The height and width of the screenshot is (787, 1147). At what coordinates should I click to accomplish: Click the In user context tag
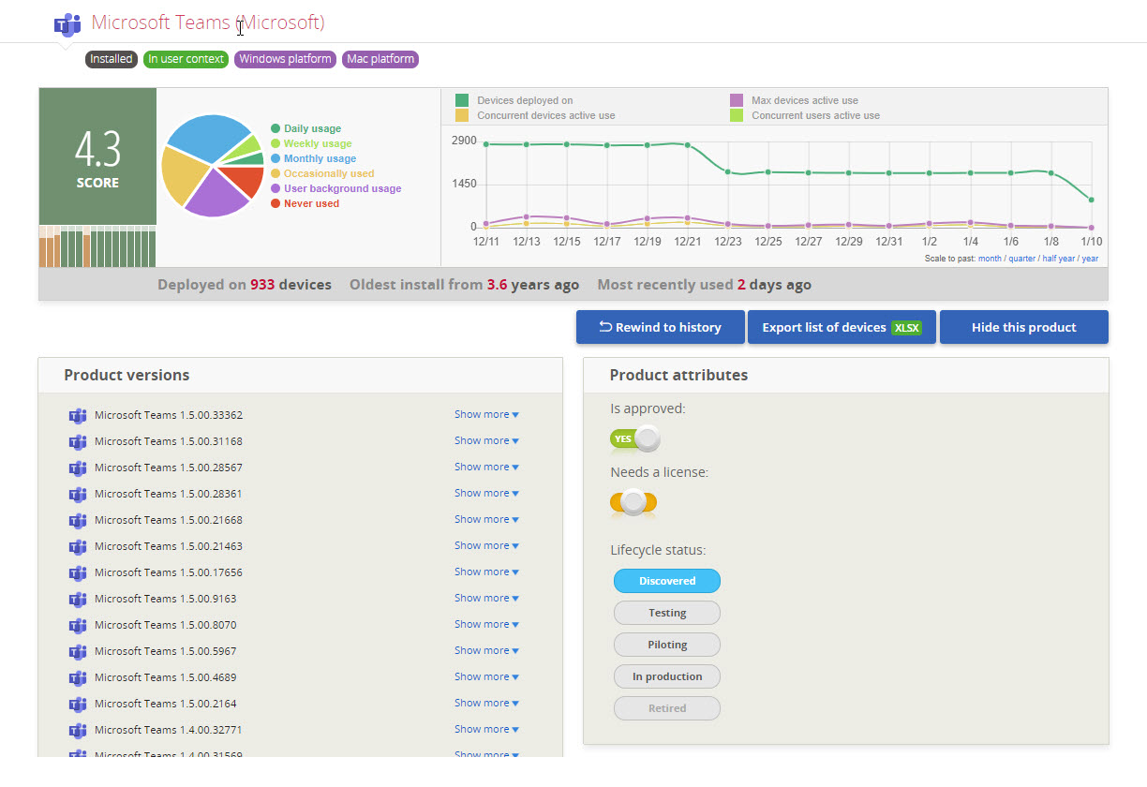click(x=186, y=59)
